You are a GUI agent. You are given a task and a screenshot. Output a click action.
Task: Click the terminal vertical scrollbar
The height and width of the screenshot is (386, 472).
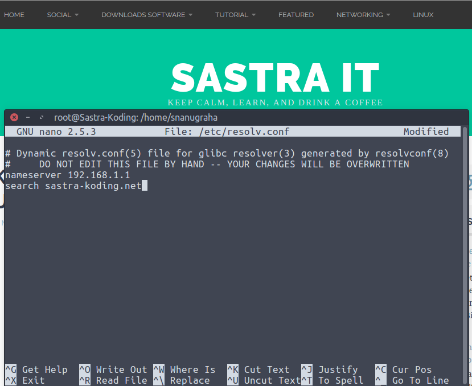(465, 256)
